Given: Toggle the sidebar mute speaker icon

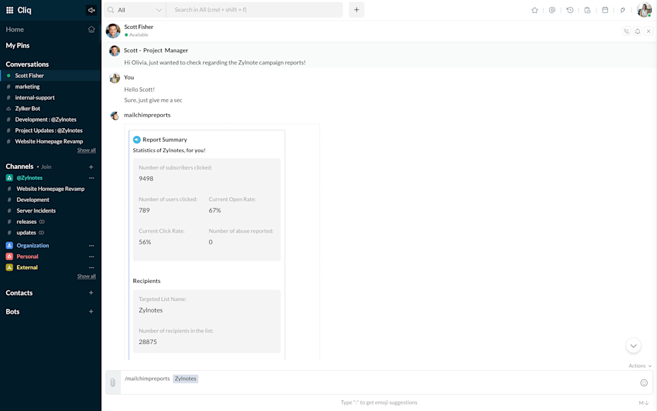Looking at the screenshot, I should click(x=91, y=10).
